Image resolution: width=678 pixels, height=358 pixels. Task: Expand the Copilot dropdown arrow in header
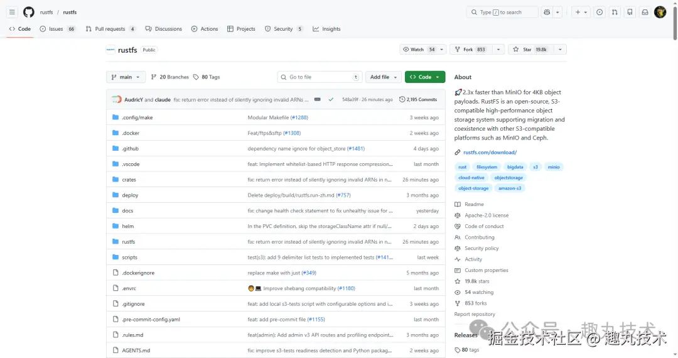point(557,12)
